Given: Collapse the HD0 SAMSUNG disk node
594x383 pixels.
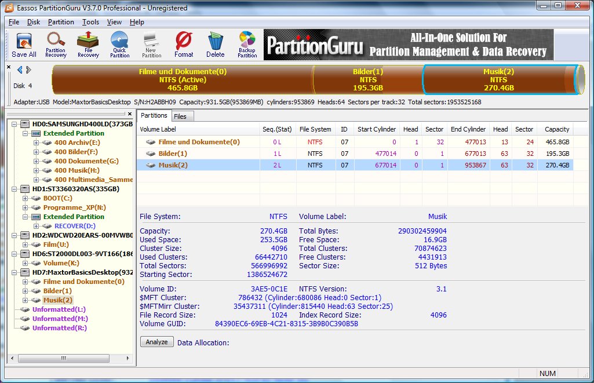Looking at the screenshot, I should 14,124.
